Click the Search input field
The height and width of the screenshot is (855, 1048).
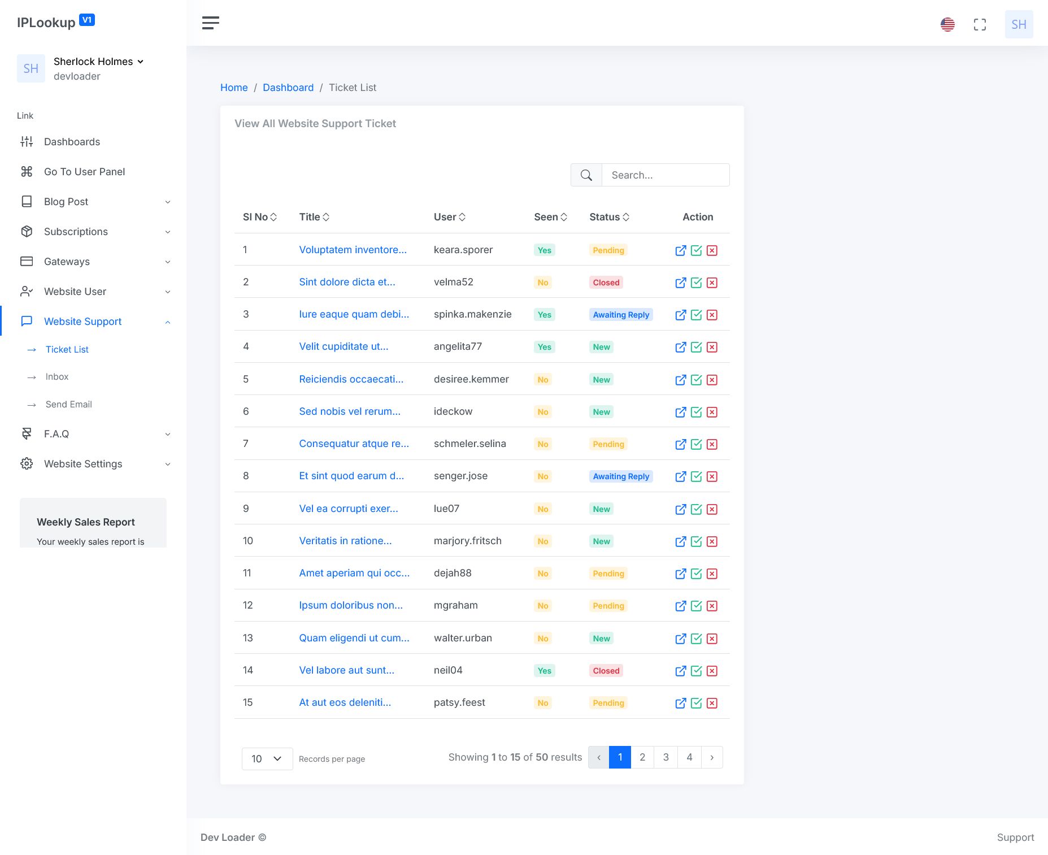coord(665,175)
